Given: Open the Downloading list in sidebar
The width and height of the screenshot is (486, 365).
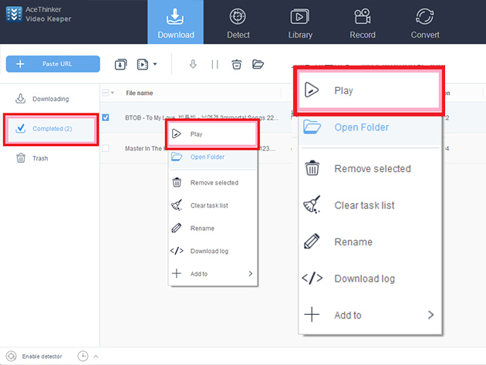Looking at the screenshot, I should [50, 99].
